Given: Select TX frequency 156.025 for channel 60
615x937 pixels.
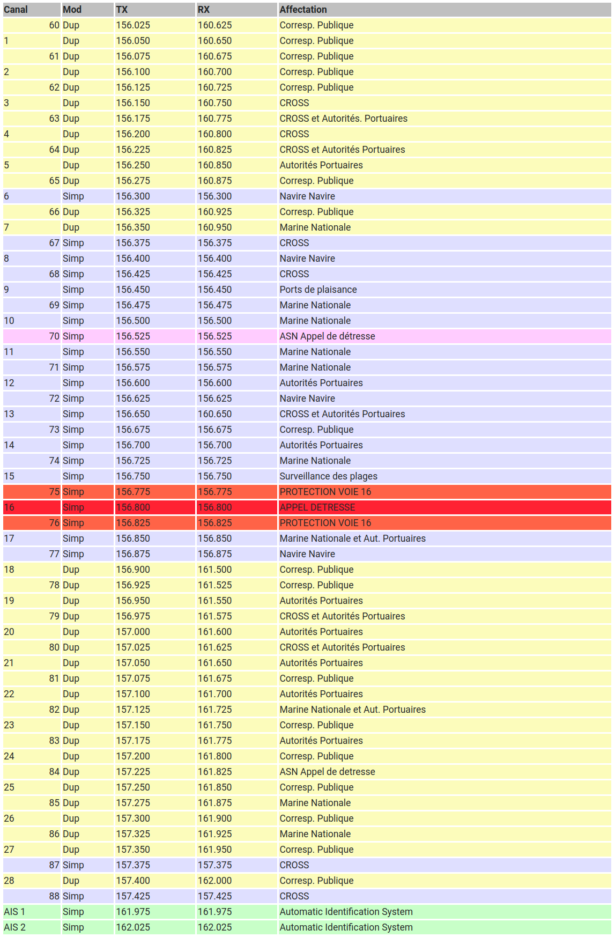Looking at the screenshot, I should click(x=154, y=25).
